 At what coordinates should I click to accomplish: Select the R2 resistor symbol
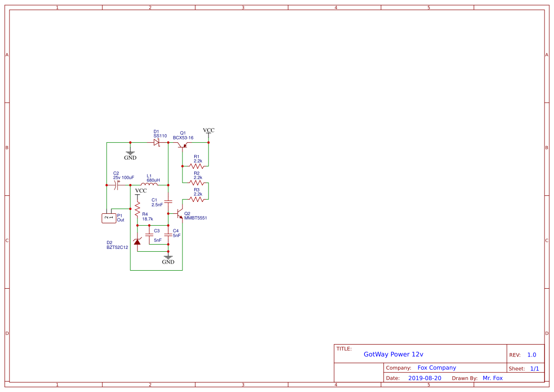pyautogui.click(x=197, y=183)
